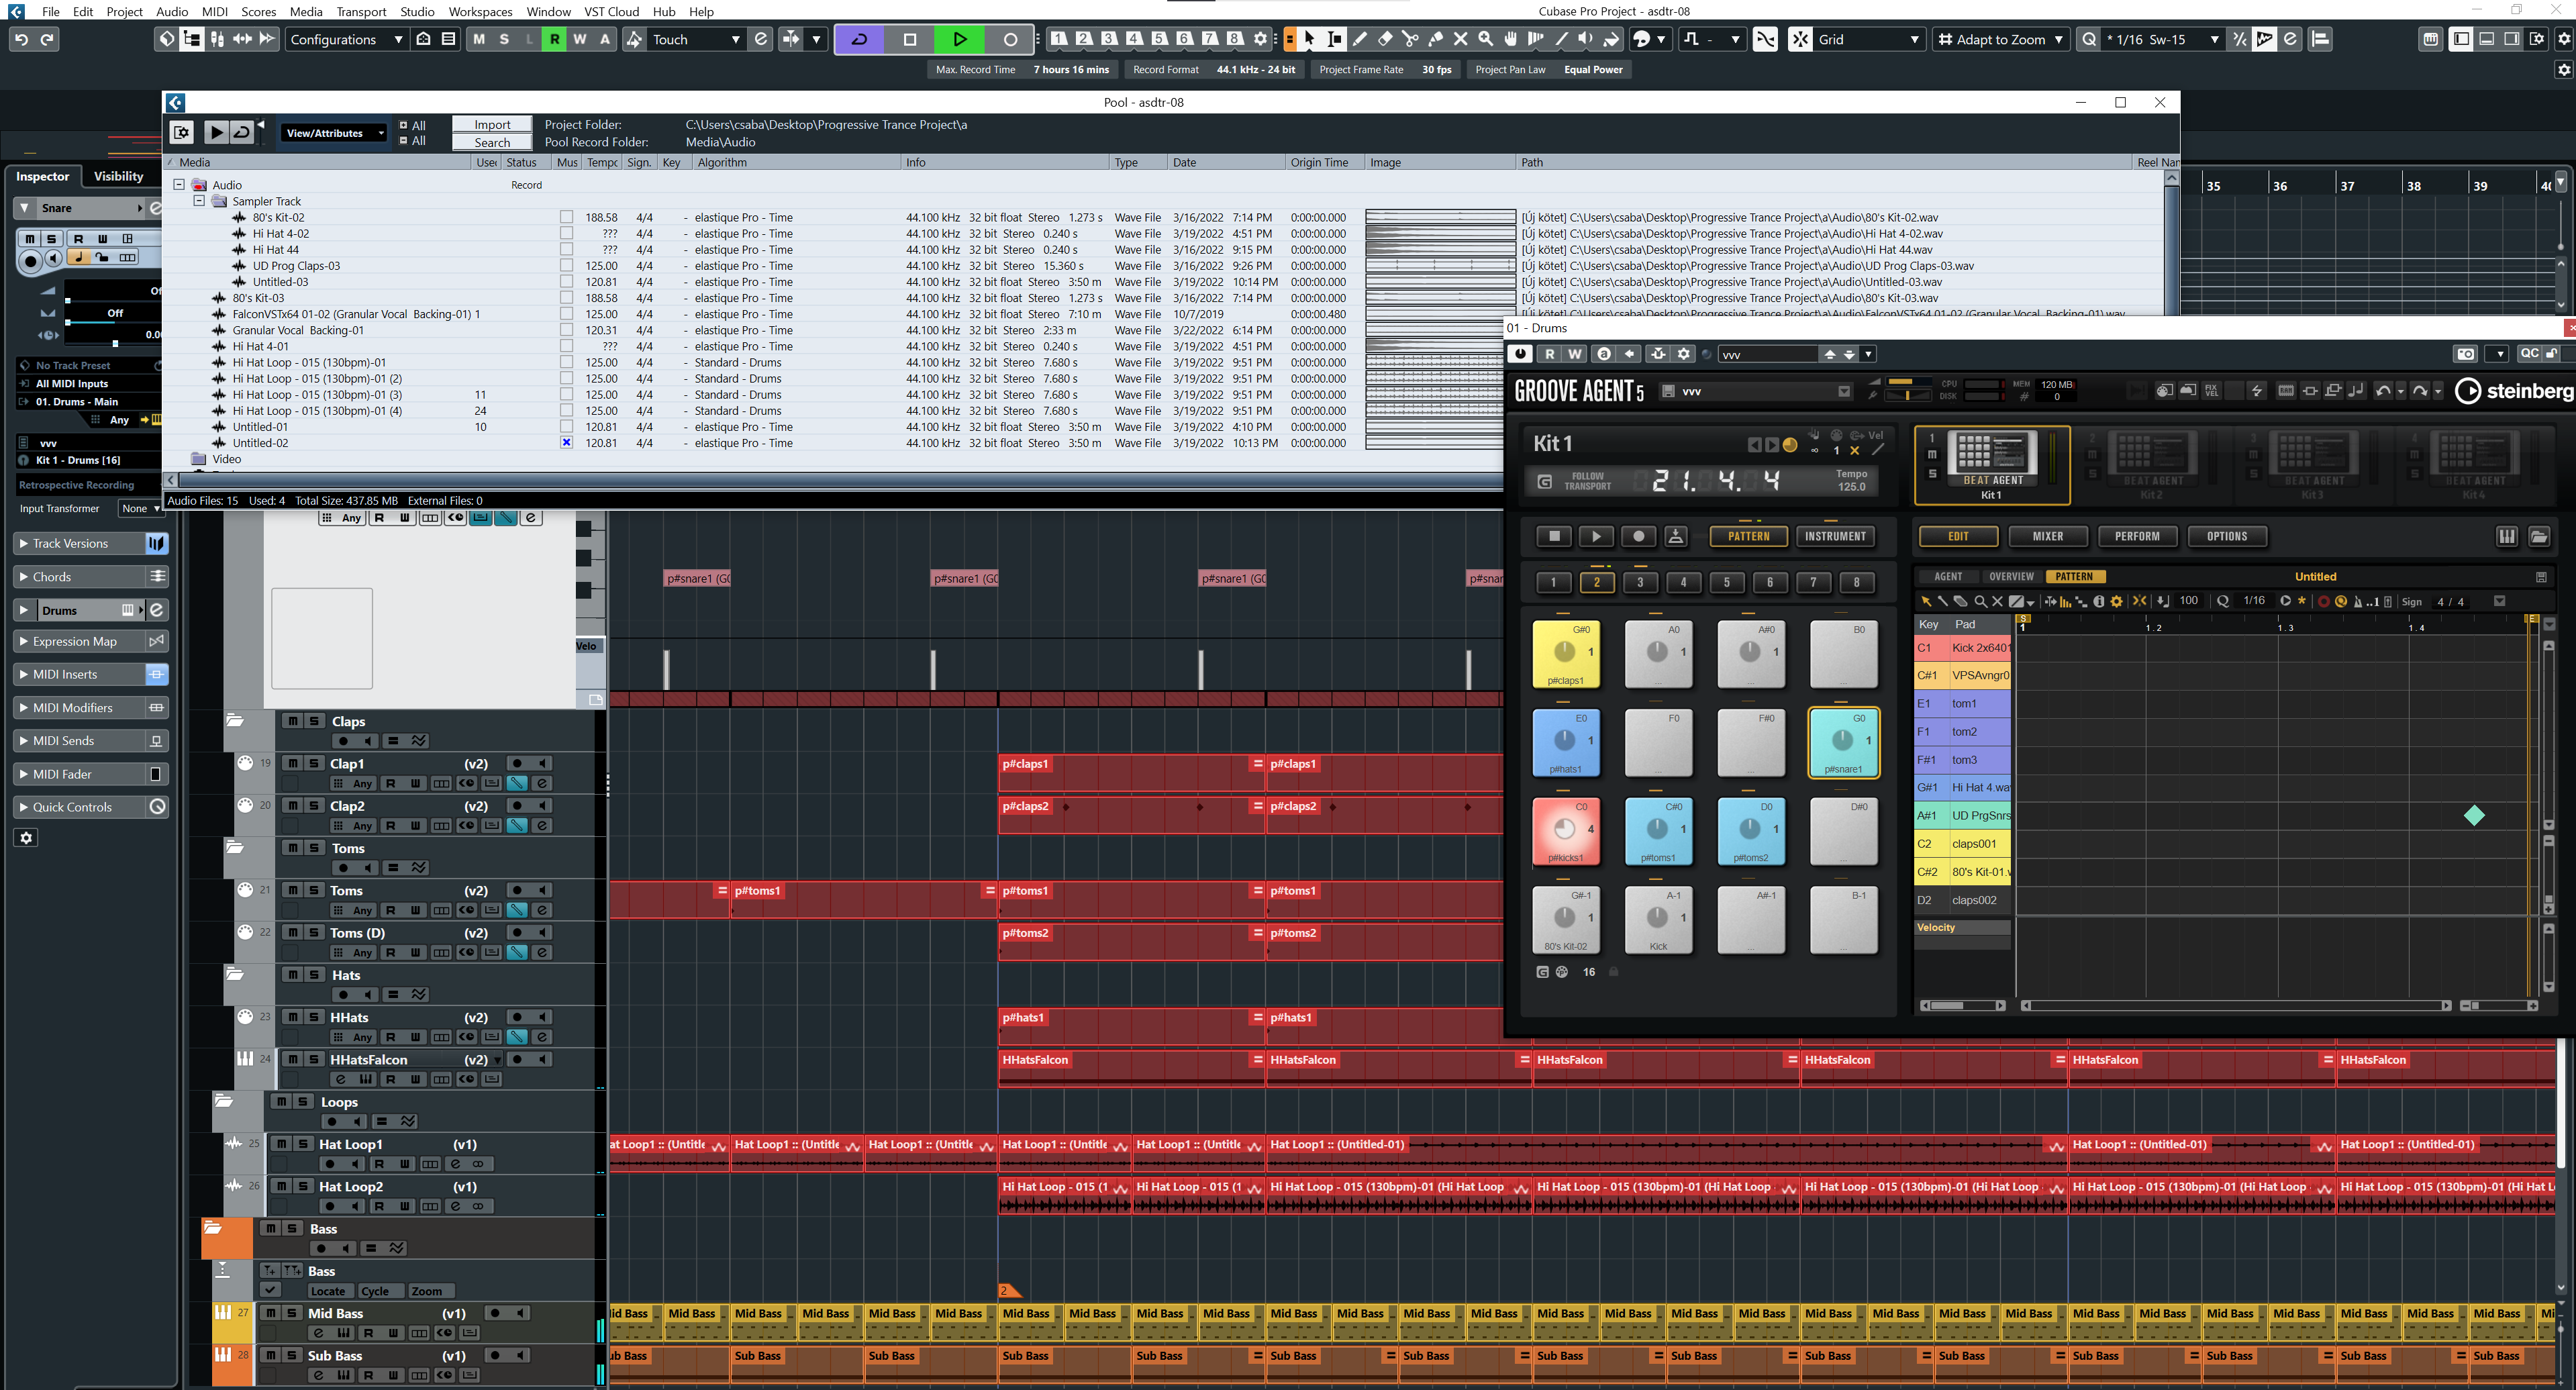The image size is (2576, 1390).
Task: Click the Search button in Pool
Action: coord(492,143)
